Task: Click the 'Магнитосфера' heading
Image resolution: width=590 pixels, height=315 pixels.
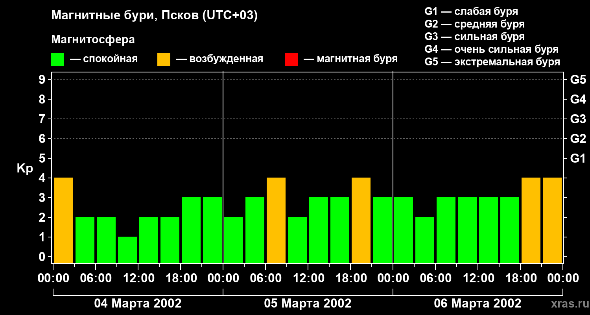Action: 93,40
